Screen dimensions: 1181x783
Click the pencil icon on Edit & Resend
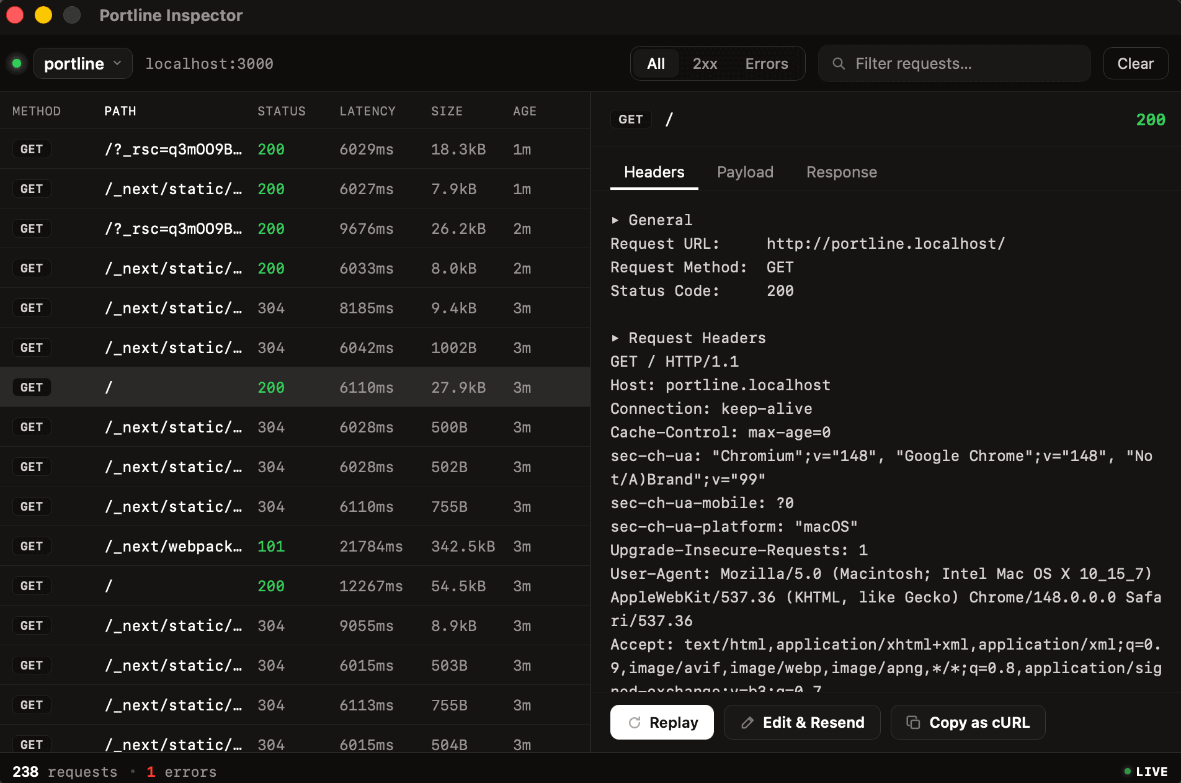748,722
